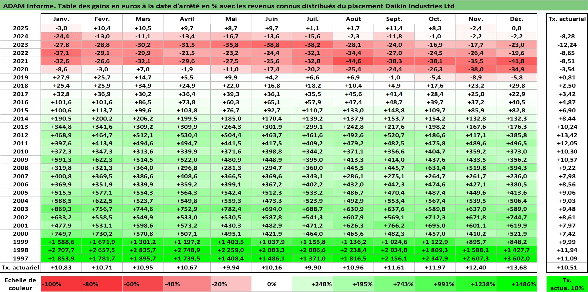Image resolution: width=588 pixels, height=292 pixels.
Task: Click the +10,51 overall actuarial rate cell
Action: [x=567, y=268]
